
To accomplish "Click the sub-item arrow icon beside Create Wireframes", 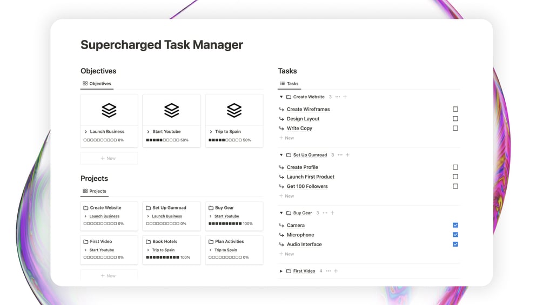I will [x=281, y=109].
